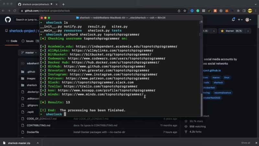Screen dimensions: 259x146
Task: Click the macos topic tag
Action: click(216, 78)
